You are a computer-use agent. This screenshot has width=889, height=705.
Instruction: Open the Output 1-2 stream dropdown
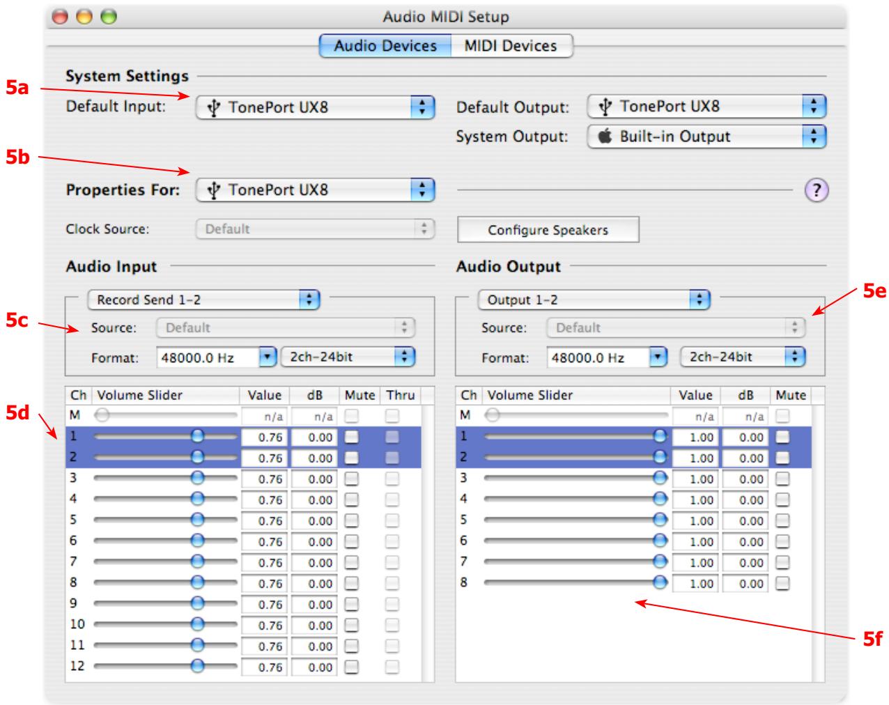[x=594, y=300]
